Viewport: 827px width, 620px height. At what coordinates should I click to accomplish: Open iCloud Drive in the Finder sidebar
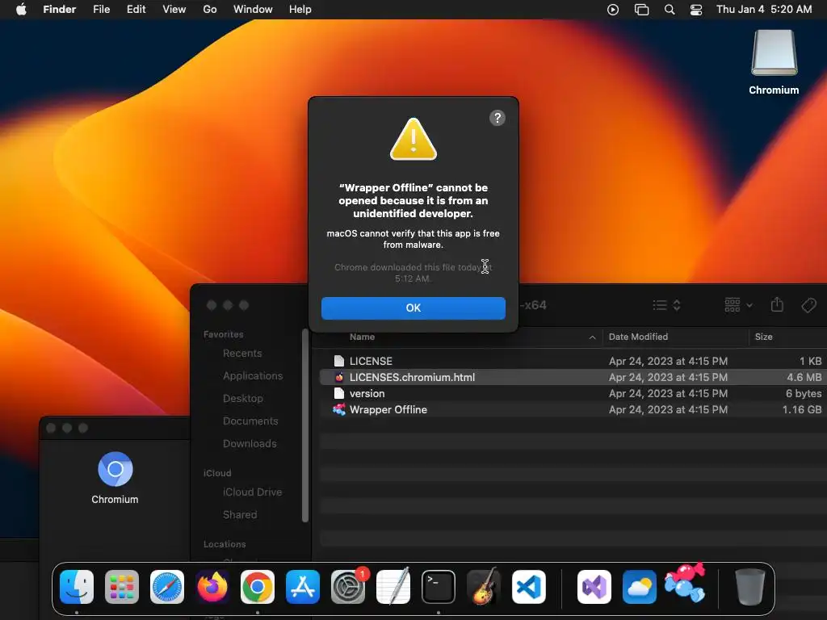coord(252,492)
